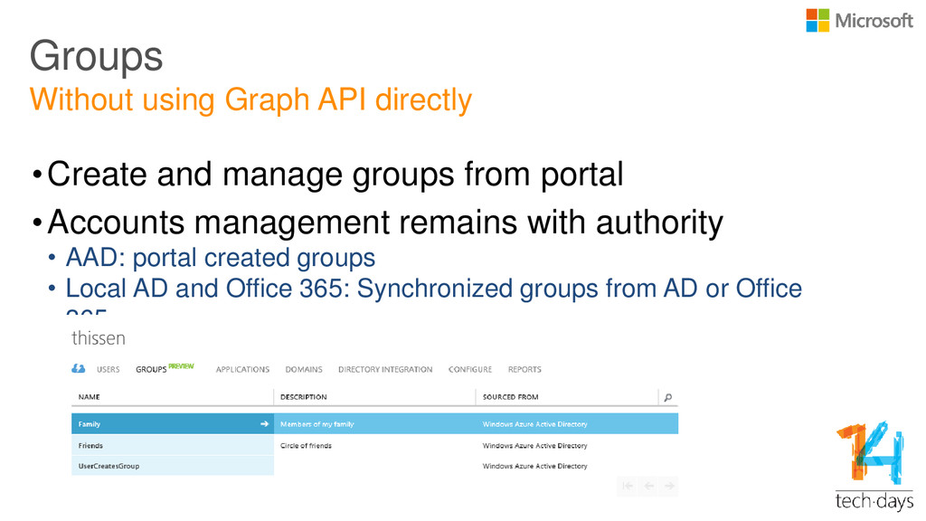Click the Family row's Windows Azure Active Directory cell
The image size is (926, 521).
pyautogui.click(x=535, y=424)
